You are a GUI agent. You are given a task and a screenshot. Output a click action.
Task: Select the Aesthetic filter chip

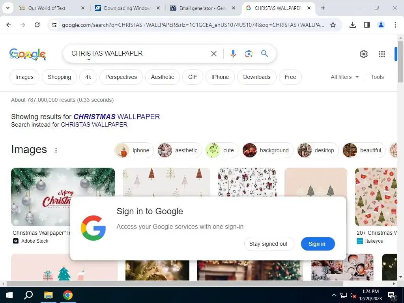tap(162, 77)
